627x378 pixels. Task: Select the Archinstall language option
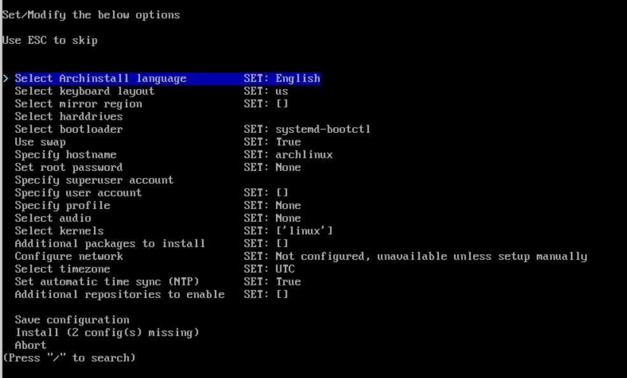100,78
